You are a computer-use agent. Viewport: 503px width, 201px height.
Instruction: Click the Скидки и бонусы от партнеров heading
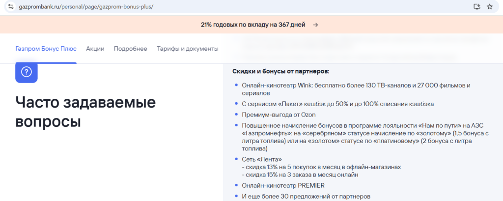[280, 71]
